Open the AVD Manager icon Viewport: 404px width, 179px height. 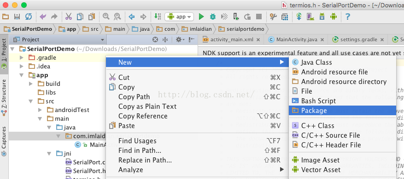click(310, 17)
